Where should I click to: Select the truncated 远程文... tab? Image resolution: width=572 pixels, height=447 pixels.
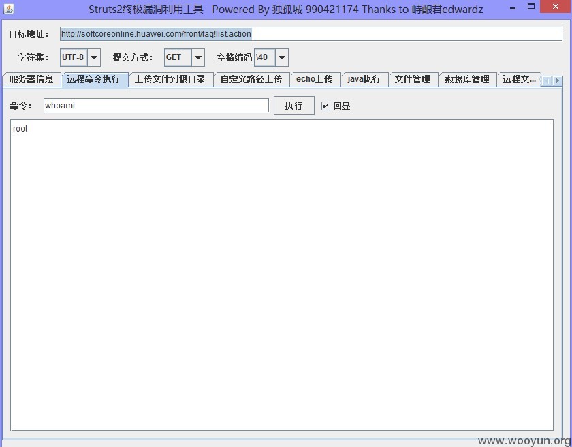(x=519, y=79)
